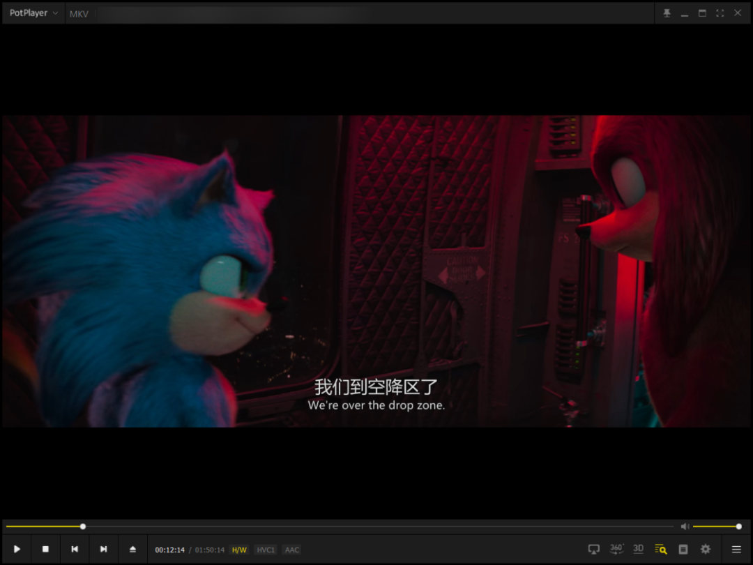753x565 pixels.
Task: Open the settings gear control panel
Action: tap(706, 549)
